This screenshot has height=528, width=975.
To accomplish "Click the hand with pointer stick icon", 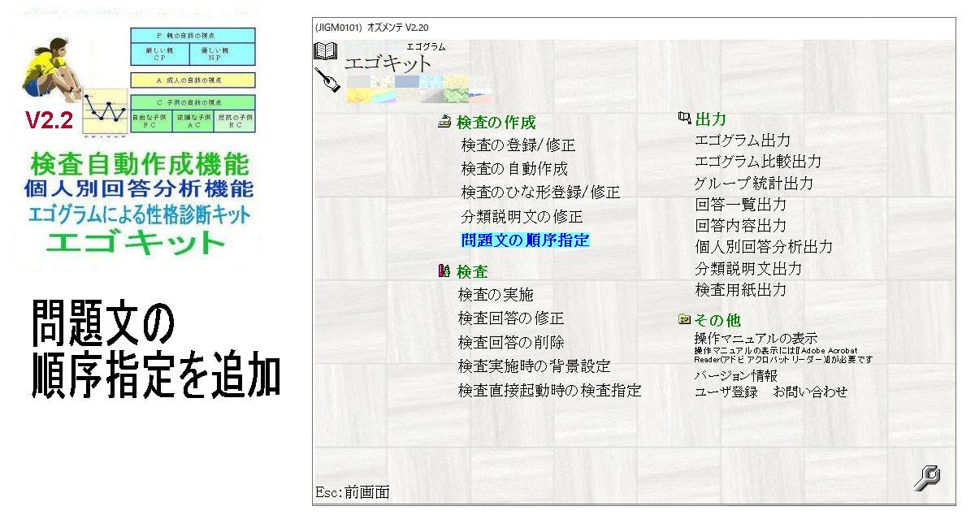I will (x=327, y=79).
